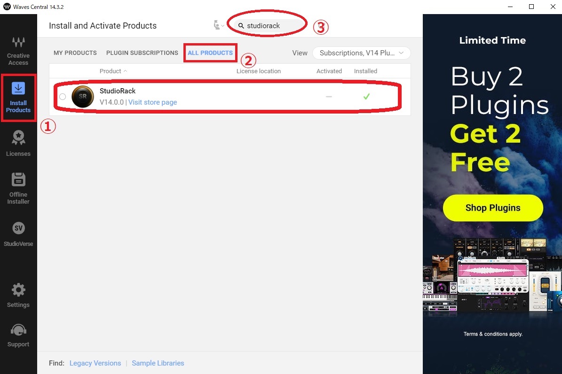Sort by Product column header

(113, 71)
